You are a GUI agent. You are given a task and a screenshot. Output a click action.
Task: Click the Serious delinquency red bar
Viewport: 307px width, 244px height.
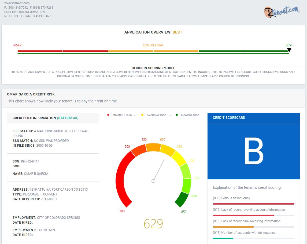254,204
